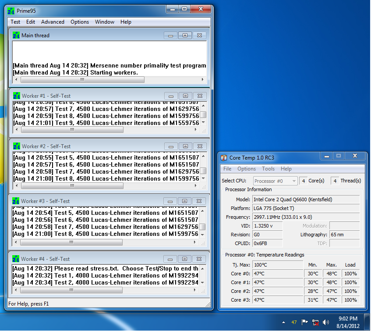Click the Frequency field 2997.11MHz
The image size is (371, 331).
[x=306, y=217]
